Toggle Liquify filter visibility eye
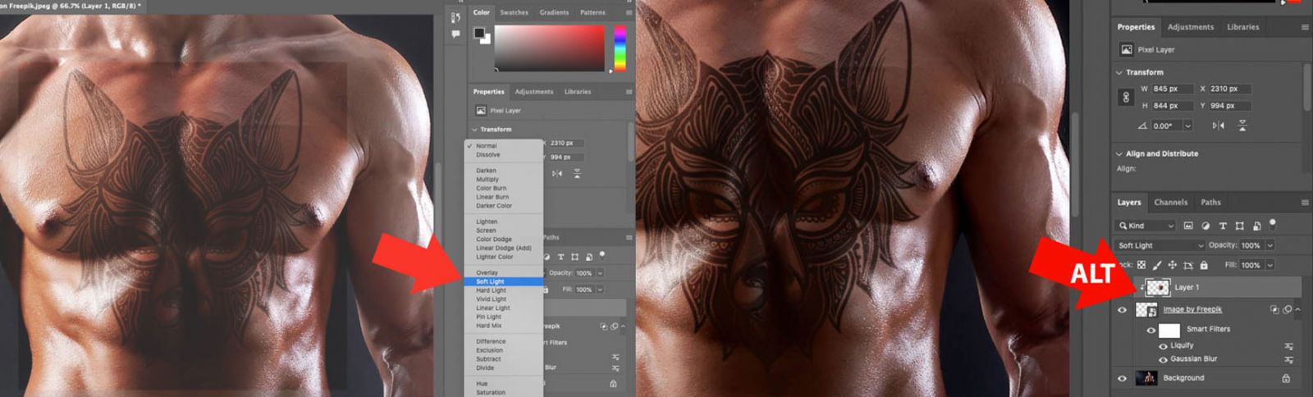 [x=1163, y=346]
